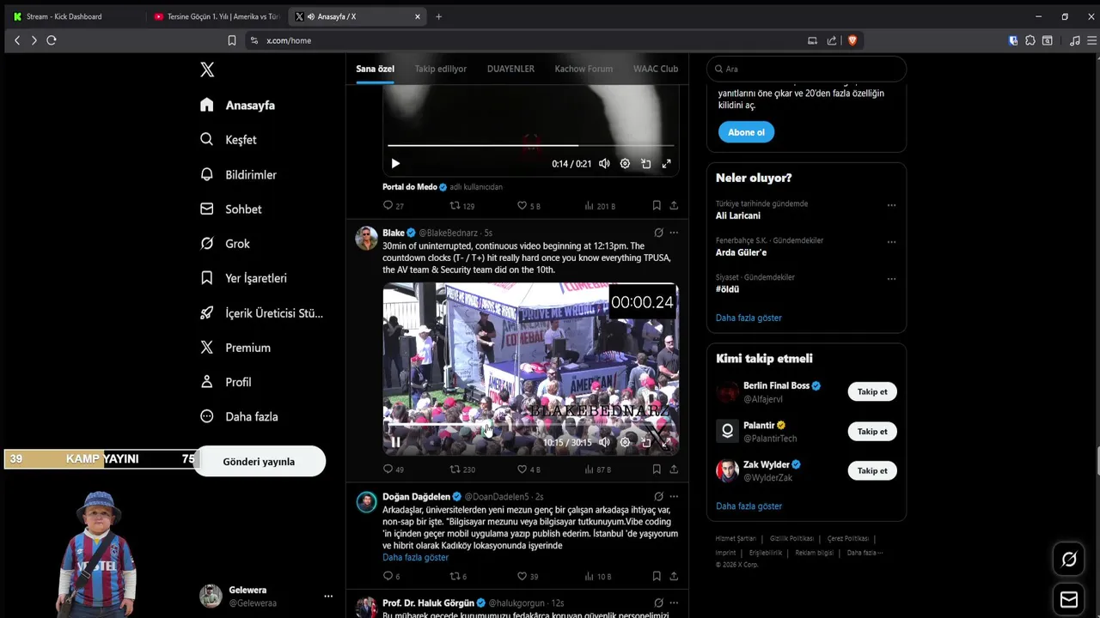The height and width of the screenshot is (618, 1100).
Task: Open more options on Doğan Dağdelen post
Action: [x=674, y=496]
